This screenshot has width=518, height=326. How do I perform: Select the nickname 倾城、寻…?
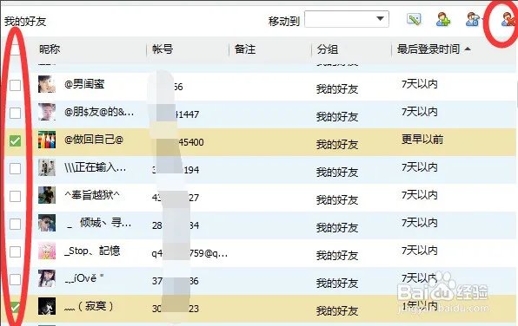[x=99, y=223]
